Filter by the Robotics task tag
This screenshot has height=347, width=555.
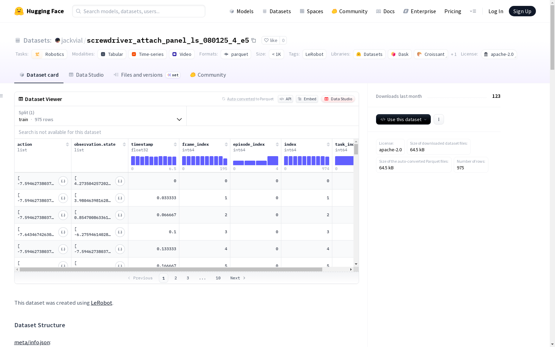click(49, 54)
